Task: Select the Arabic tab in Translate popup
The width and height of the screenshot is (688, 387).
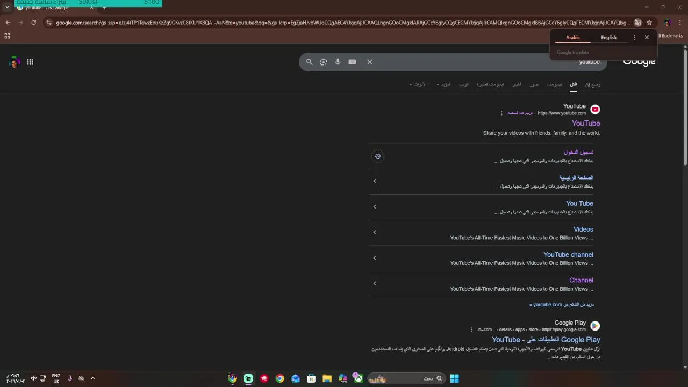Action: tap(573, 38)
